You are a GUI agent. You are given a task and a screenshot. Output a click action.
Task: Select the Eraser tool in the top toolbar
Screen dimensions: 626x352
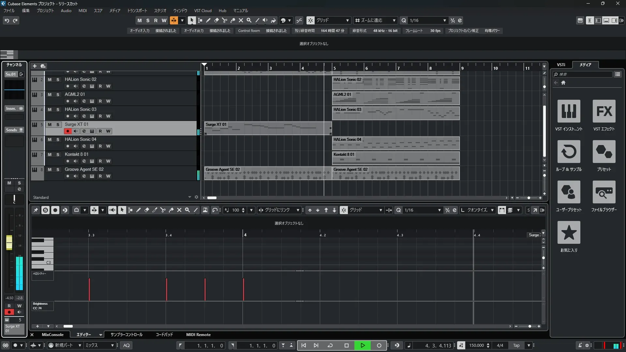click(x=216, y=20)
